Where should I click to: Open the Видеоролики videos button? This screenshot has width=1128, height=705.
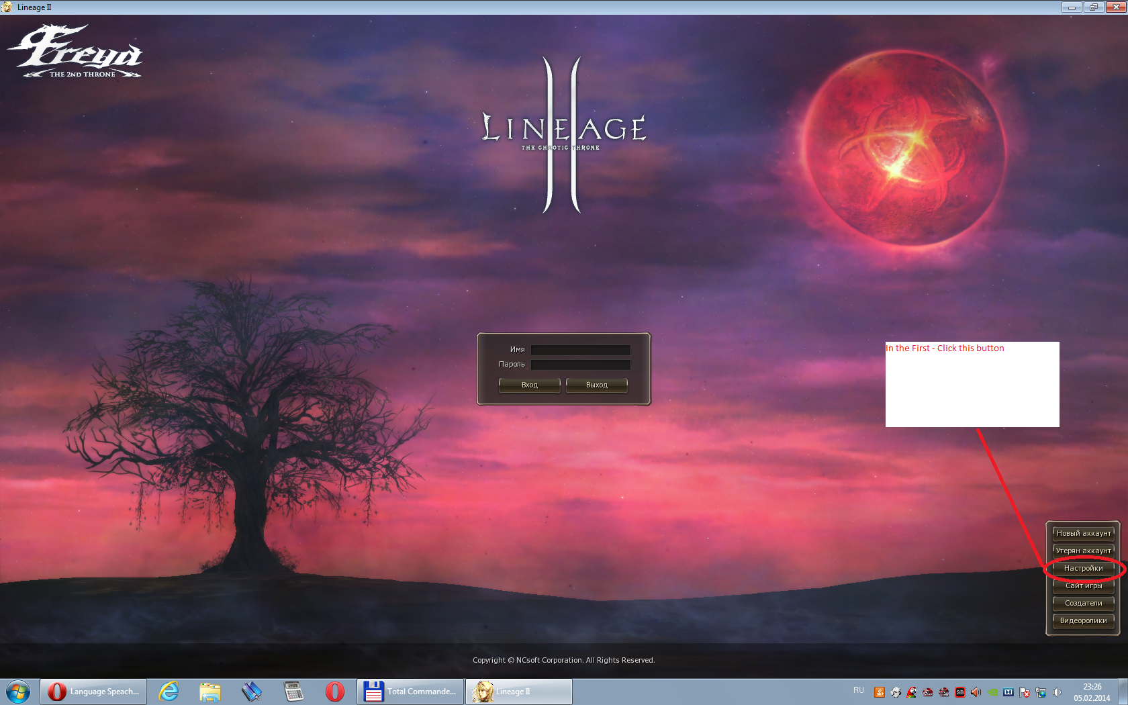point(1083,620)
